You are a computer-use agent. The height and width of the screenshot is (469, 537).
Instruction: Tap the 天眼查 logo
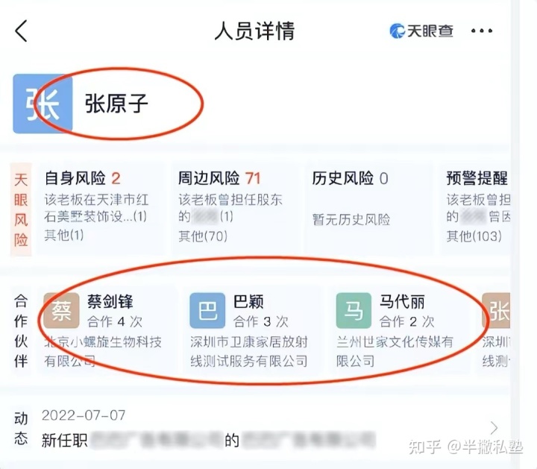pos(421,31)
